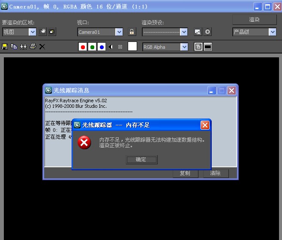
Task: Maximize the Camera01 frame window
Action: 267,7
